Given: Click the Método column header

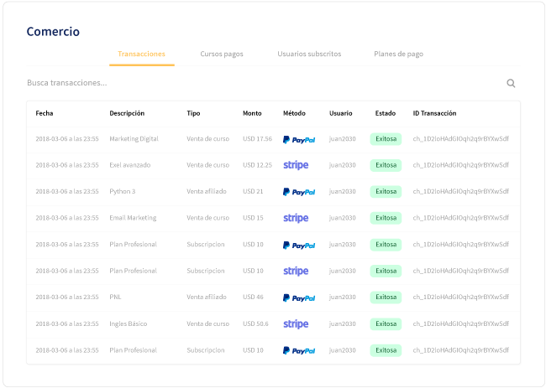Looking at the screenshot, I should point(294,113).
